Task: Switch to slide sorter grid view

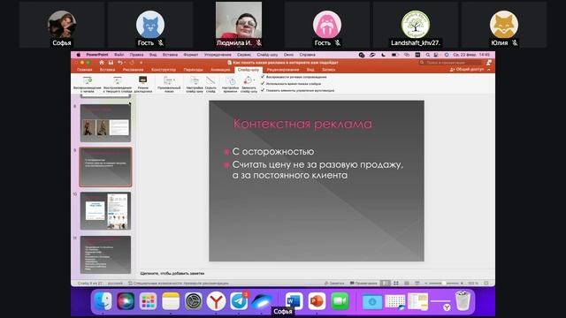Action: 396,284
